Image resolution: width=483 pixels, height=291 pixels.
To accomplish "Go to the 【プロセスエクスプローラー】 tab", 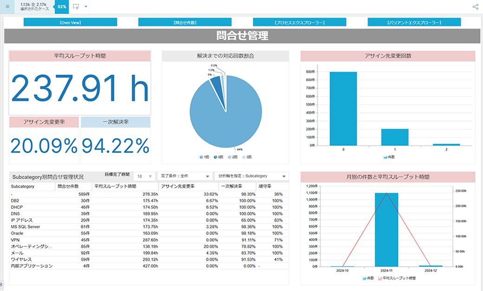I will pos(299,22).
